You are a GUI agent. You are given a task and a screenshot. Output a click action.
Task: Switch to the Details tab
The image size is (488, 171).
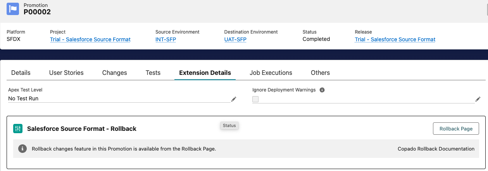click(21, 73)
